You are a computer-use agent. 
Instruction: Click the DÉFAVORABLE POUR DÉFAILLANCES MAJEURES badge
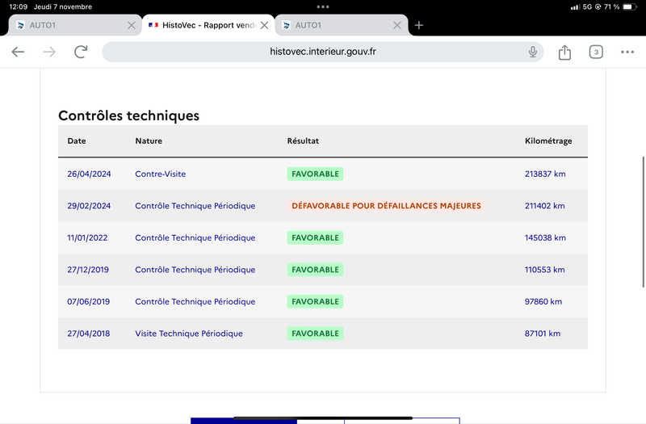386,206
